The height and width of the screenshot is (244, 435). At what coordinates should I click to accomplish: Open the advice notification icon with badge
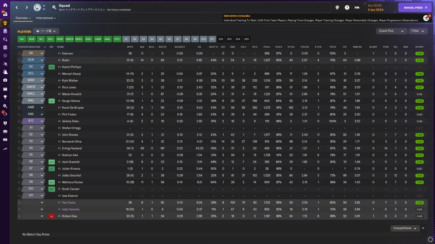(x=427, y=18)
